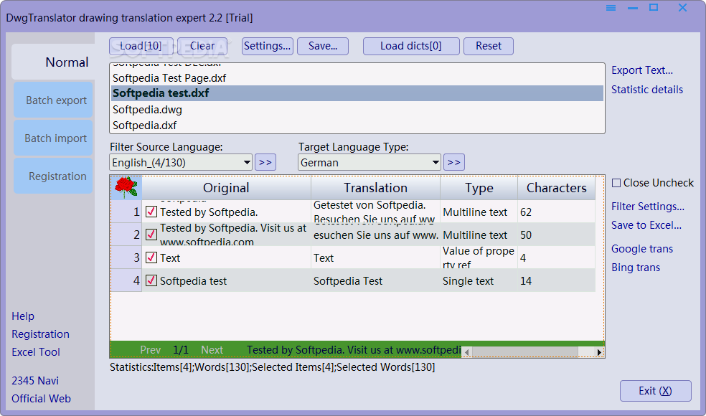Viewport: 706px width, 416px height.
Task: Click the Save... button
Action: coord(323,46)
